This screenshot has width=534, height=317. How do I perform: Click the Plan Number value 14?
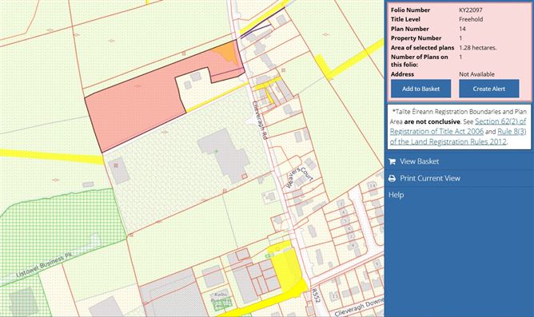pyautogui.click(x=462, y=29)
